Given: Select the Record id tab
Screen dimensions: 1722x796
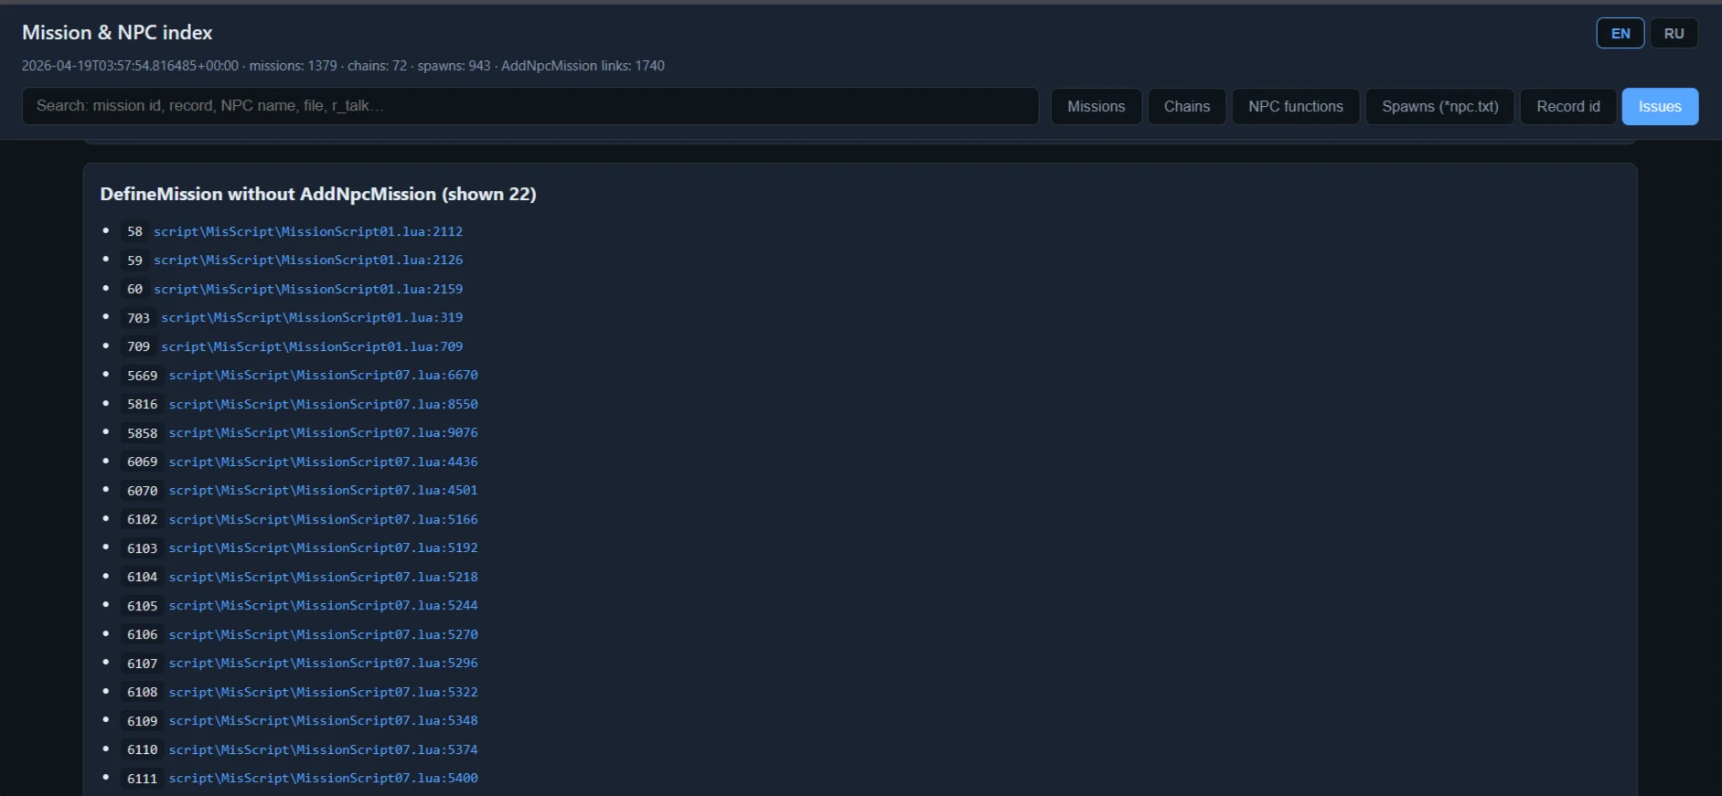Looking at the screenshot, I should pos(1567,107).
